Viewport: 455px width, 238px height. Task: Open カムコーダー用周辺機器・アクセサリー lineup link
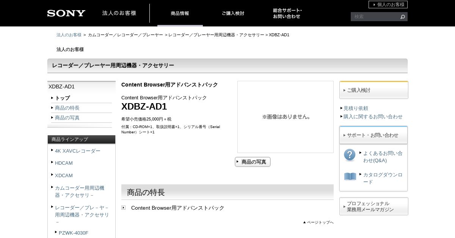tap(80, 192)
